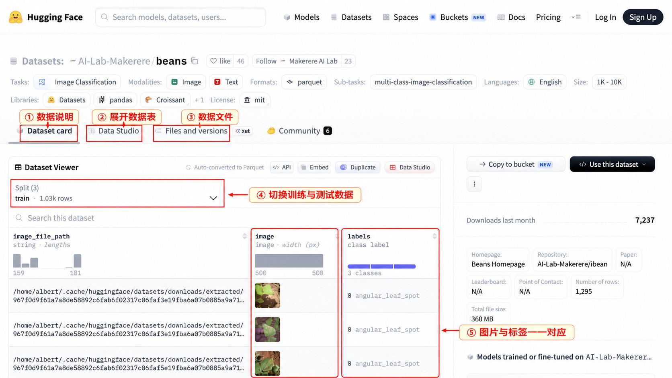Click the Datasets: breadcrumb label
Screen dimensions: 672x378
click(x=43, y=61)
